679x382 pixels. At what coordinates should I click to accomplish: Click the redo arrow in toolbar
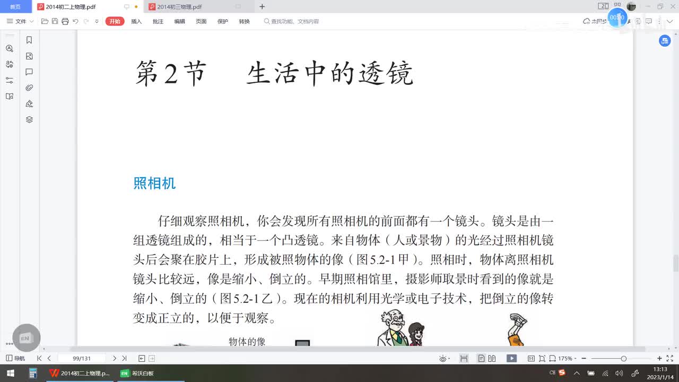(x=86, y=21)
